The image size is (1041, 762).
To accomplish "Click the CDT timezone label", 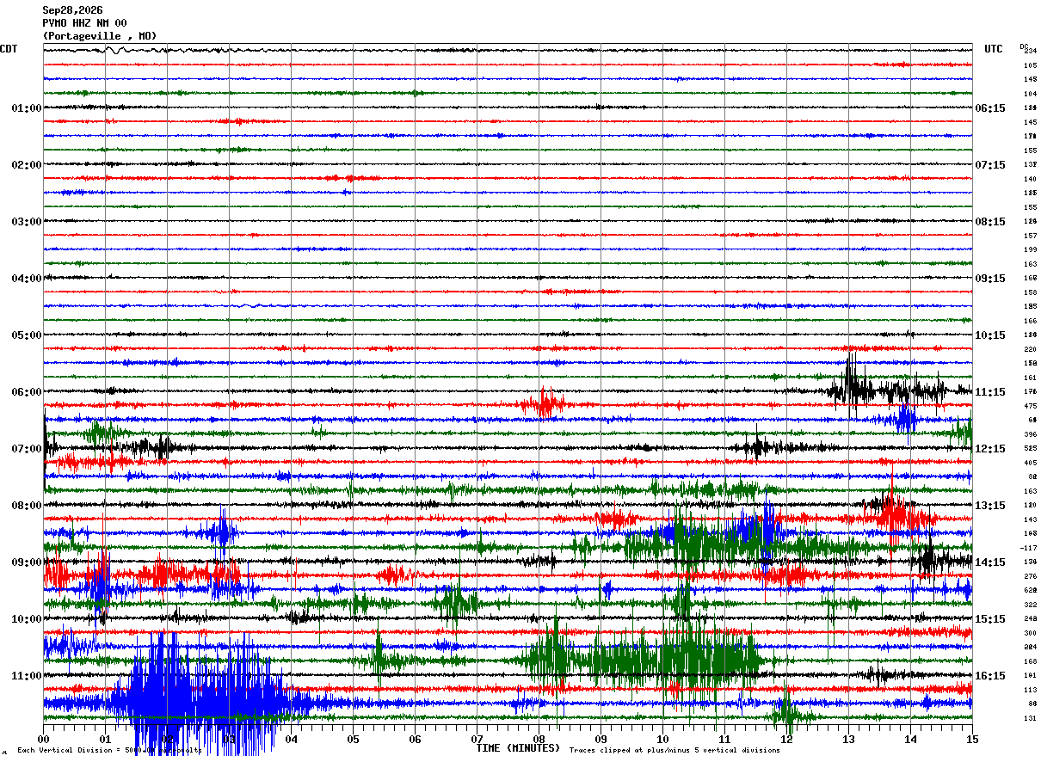I will [x=9, y=49].
